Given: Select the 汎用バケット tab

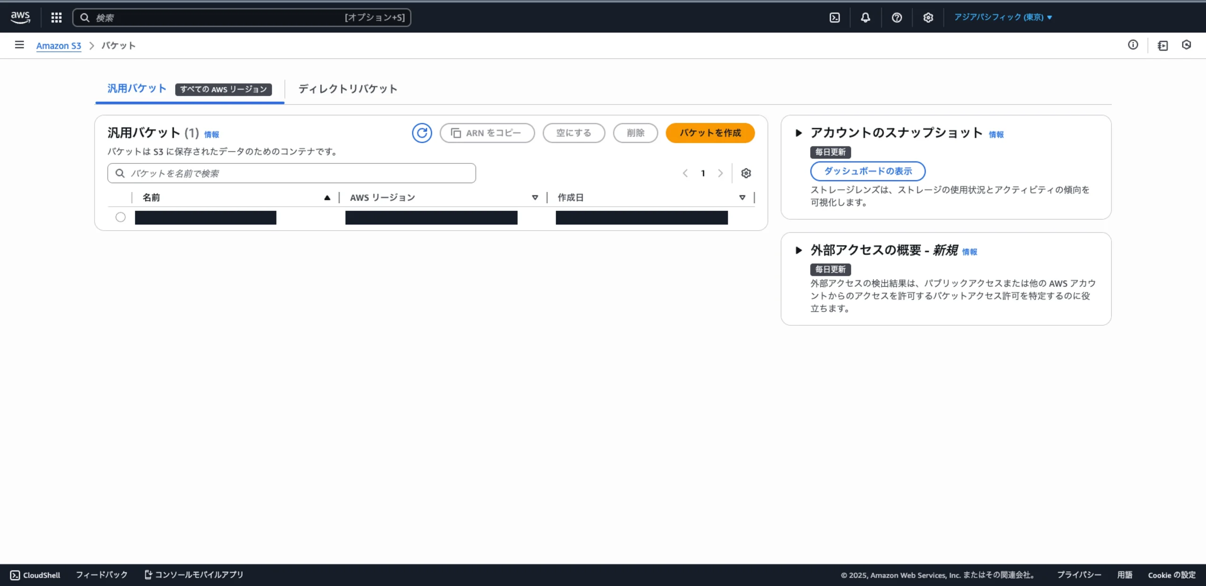Looking at the screenshot, I should point(137,88).
